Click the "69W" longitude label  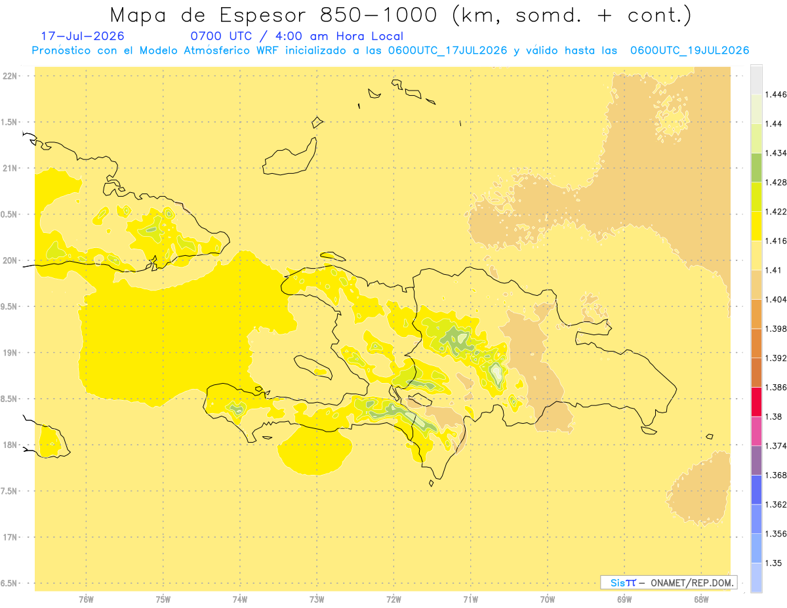click(x=624, y=599)
